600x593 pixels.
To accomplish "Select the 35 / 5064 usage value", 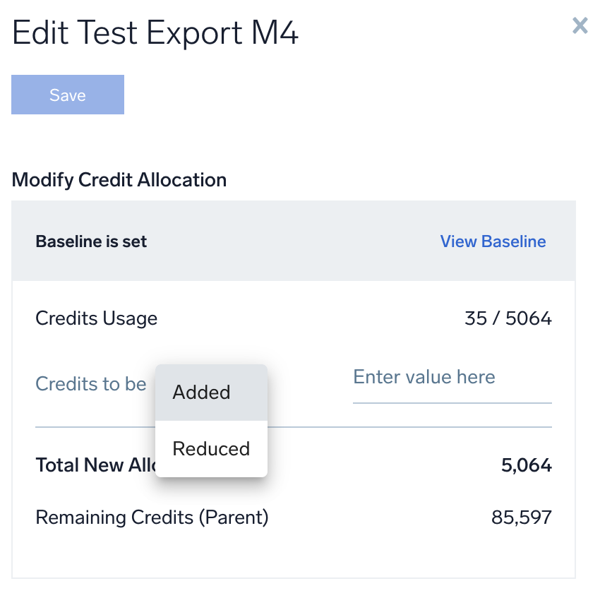I will [508, 318].
